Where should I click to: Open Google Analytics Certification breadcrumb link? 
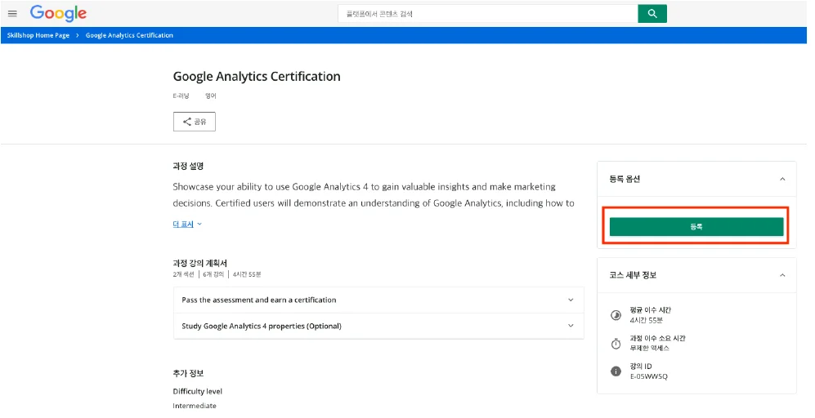pyautogui.click(x=129, y=35)
